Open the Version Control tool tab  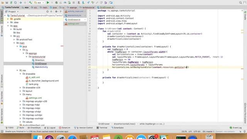pos(83,128)
